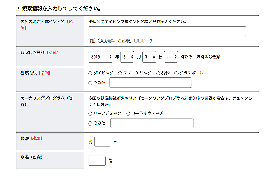Click the 場所の名前・ポイント名 text field
This screenshot has width=271, height=177.
click(167, 31)
